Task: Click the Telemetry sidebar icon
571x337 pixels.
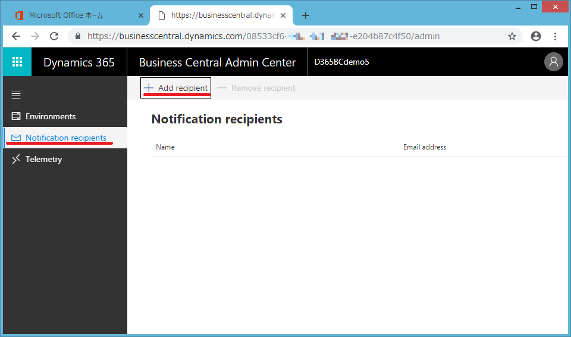Action: 16,159
